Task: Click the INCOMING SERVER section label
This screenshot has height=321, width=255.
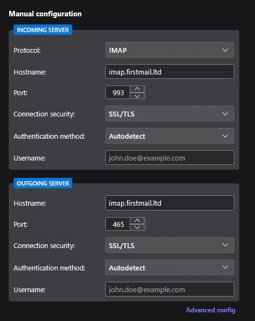Action: 43,30
